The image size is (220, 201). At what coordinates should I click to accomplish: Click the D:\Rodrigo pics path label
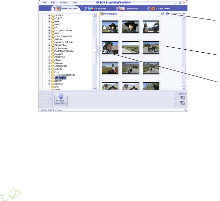click(110, 14)
